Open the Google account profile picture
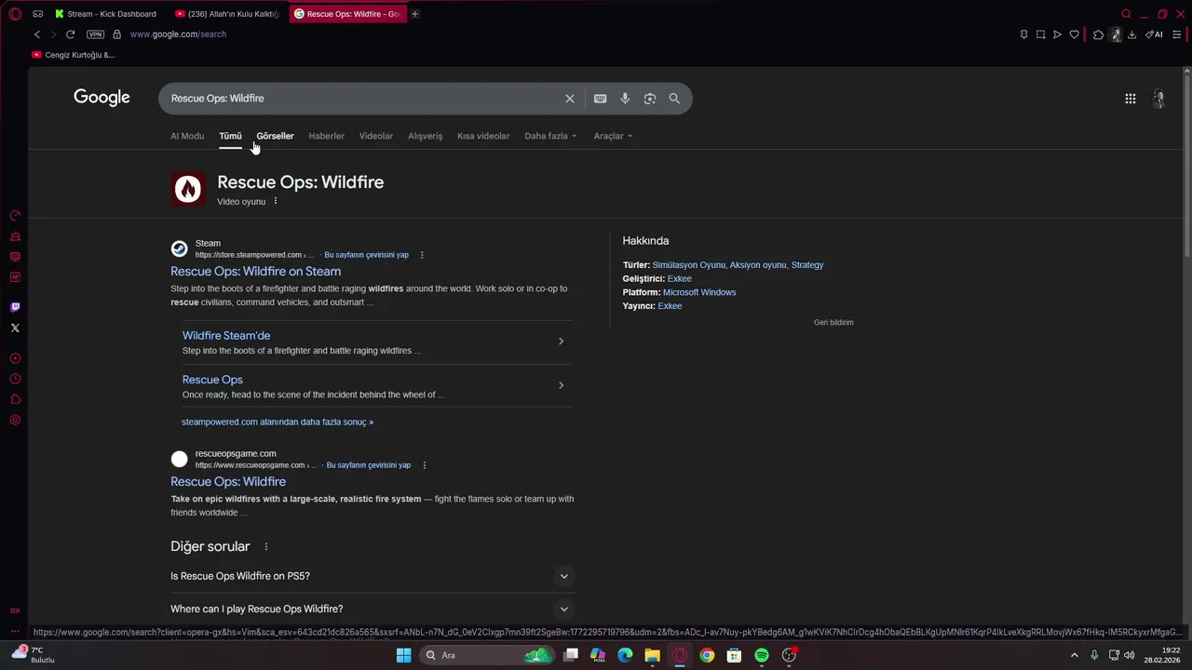 1158,99
